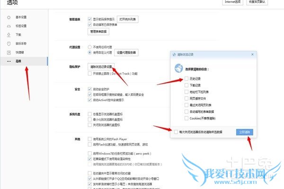Check 最近关闭网页列表 in the clear dialog
The height and width of the screenshot is (189, 284).
click(x=186, y=105)
